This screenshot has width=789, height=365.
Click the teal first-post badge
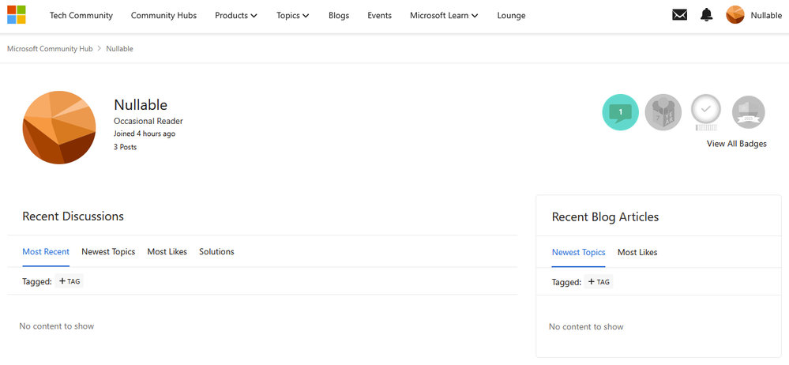click(621, 112)
